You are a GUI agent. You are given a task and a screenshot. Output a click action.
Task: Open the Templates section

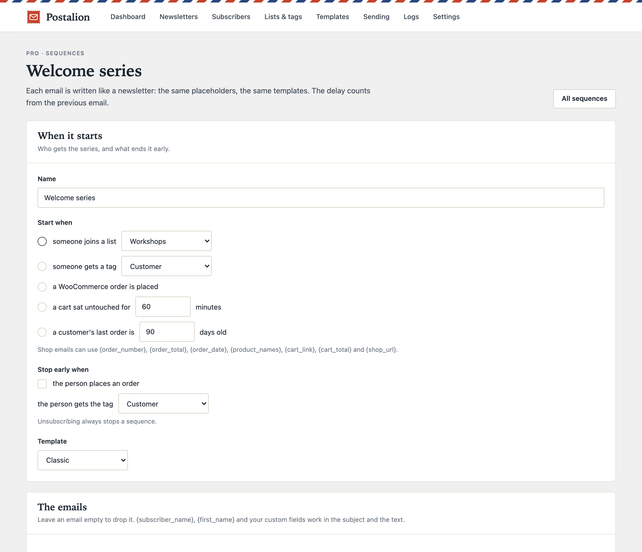[333, 17]
